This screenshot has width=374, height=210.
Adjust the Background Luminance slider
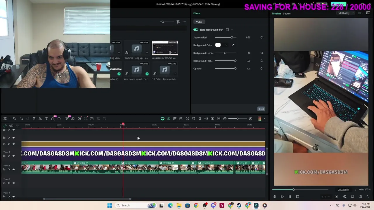226,53
